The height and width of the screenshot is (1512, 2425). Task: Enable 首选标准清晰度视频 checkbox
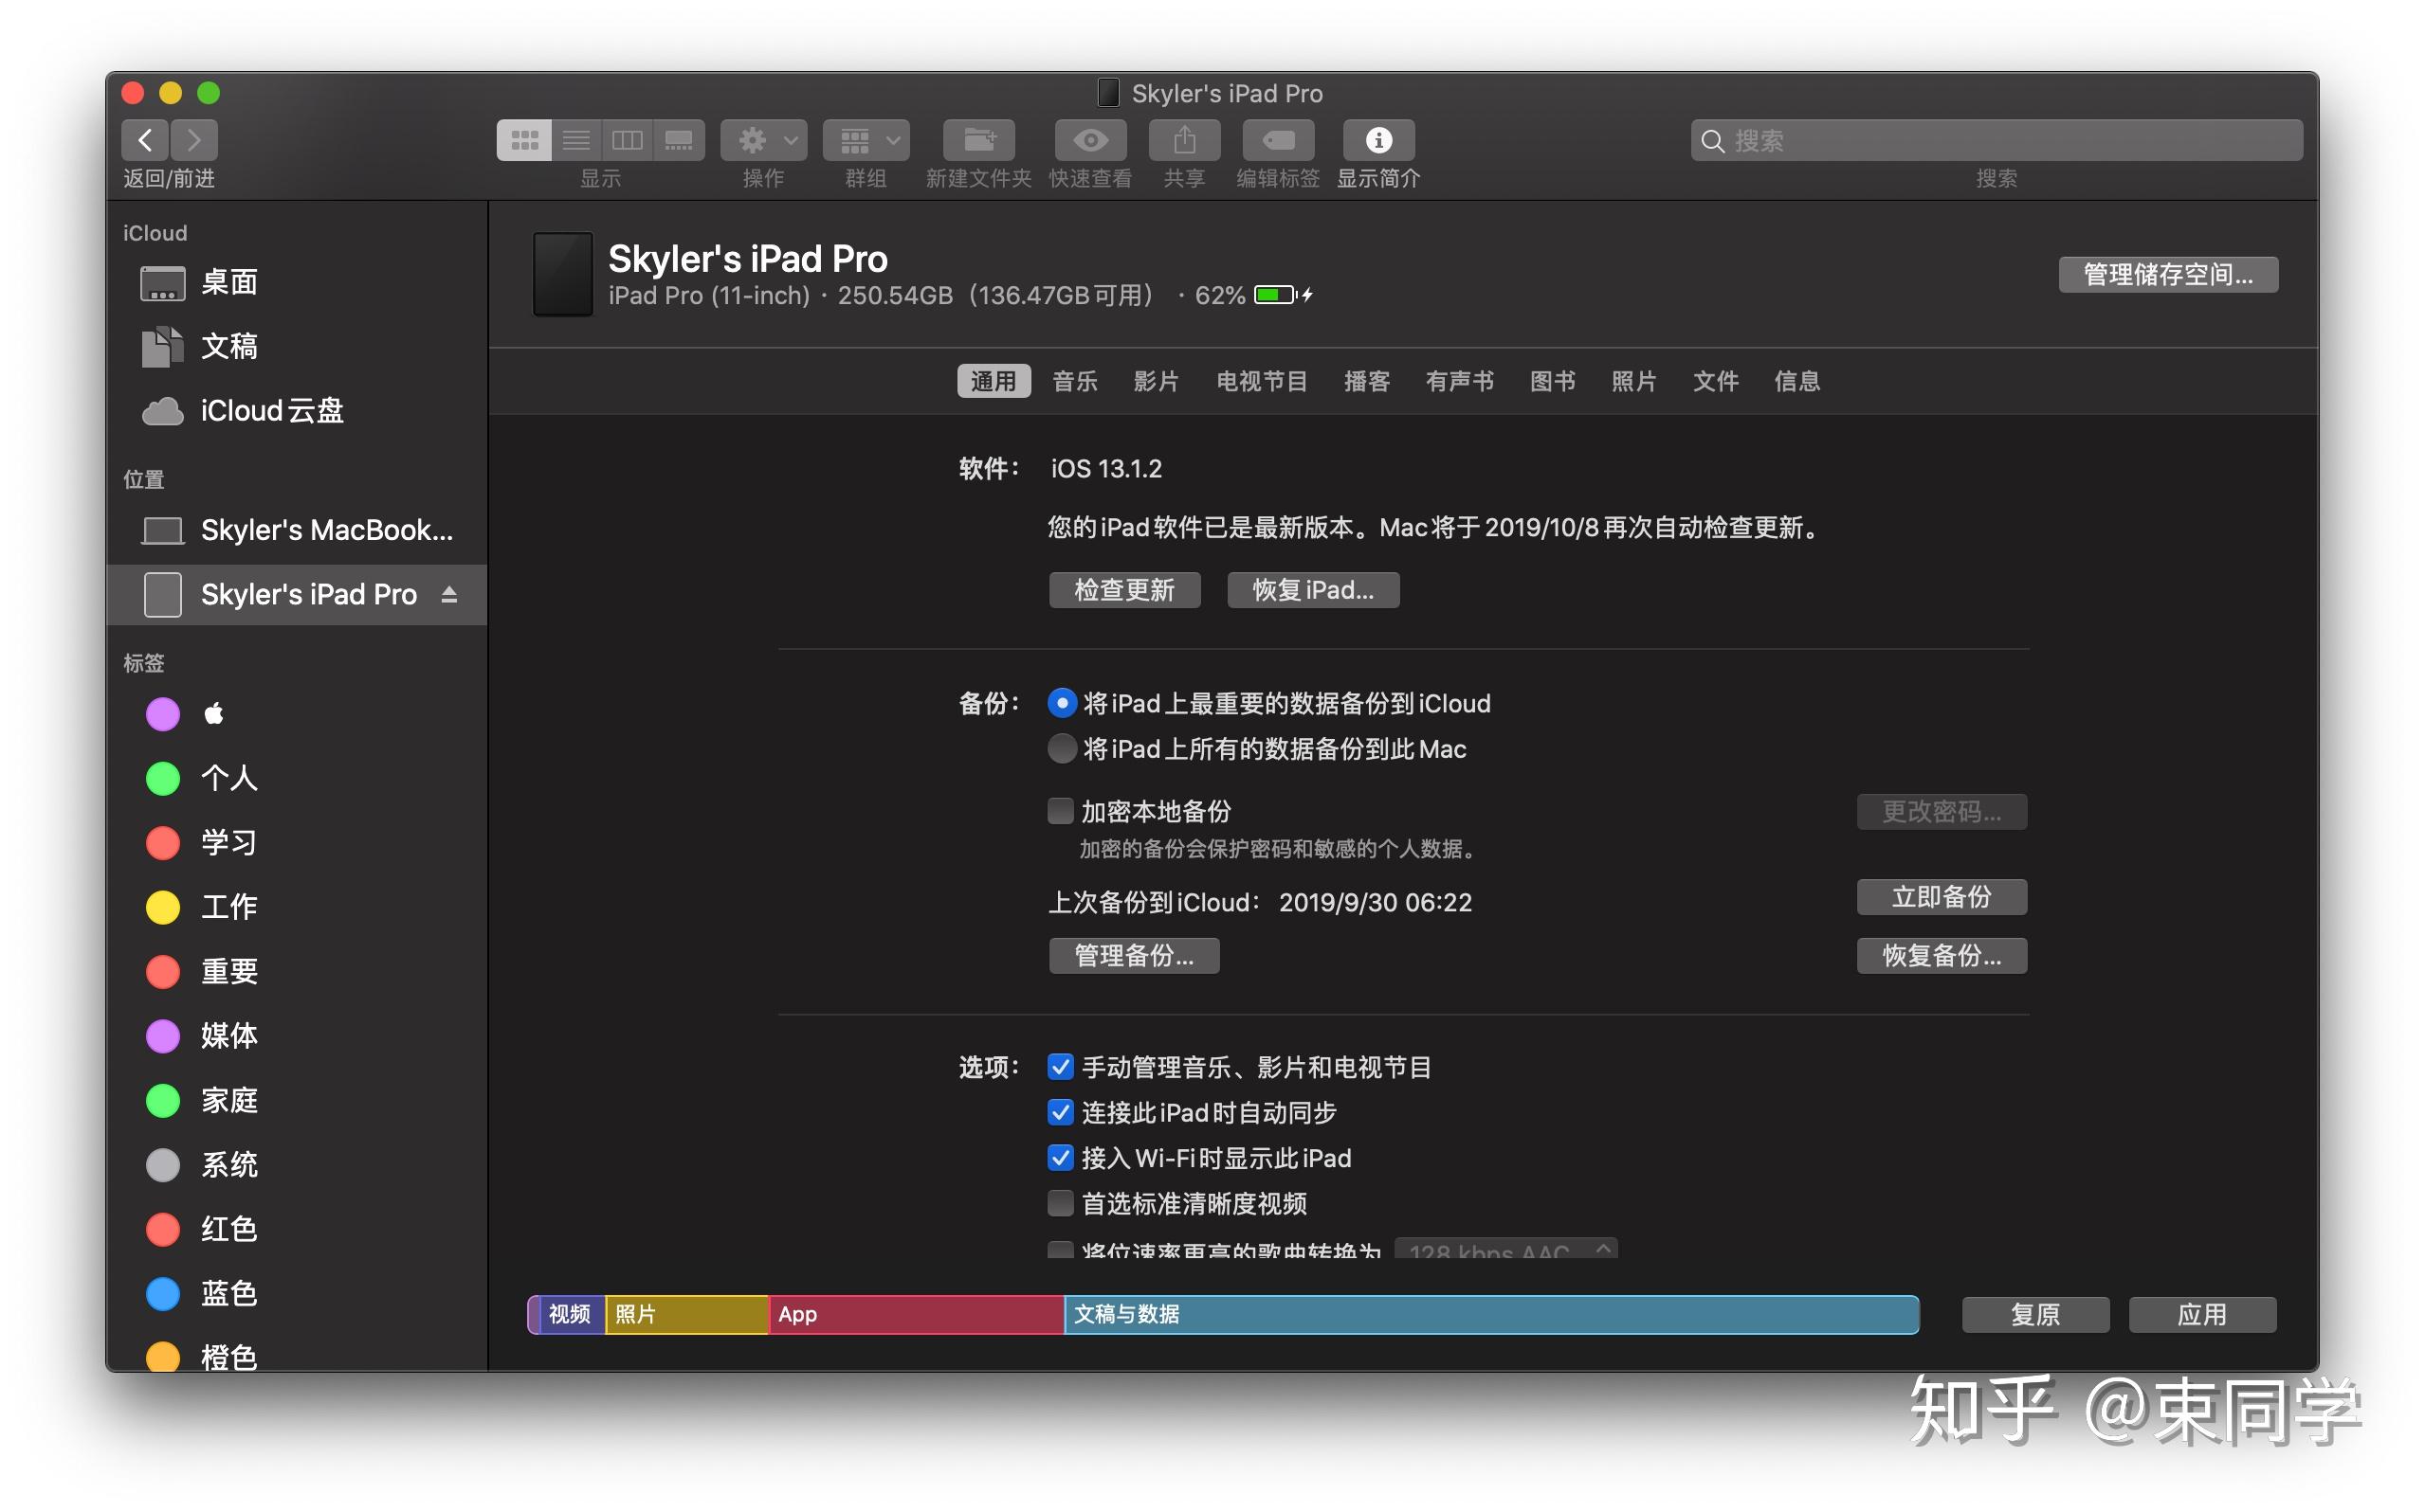[x=1061, y=1204]
